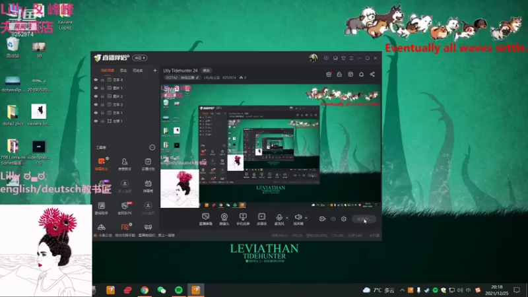
Task: Add a 直播屏幕 screen capture source
Action: coord(205,219)
